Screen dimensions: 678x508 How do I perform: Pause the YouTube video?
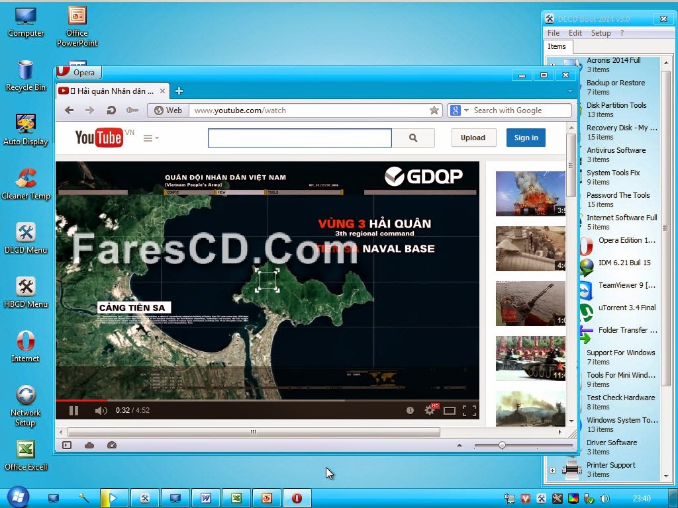(74, 410)
